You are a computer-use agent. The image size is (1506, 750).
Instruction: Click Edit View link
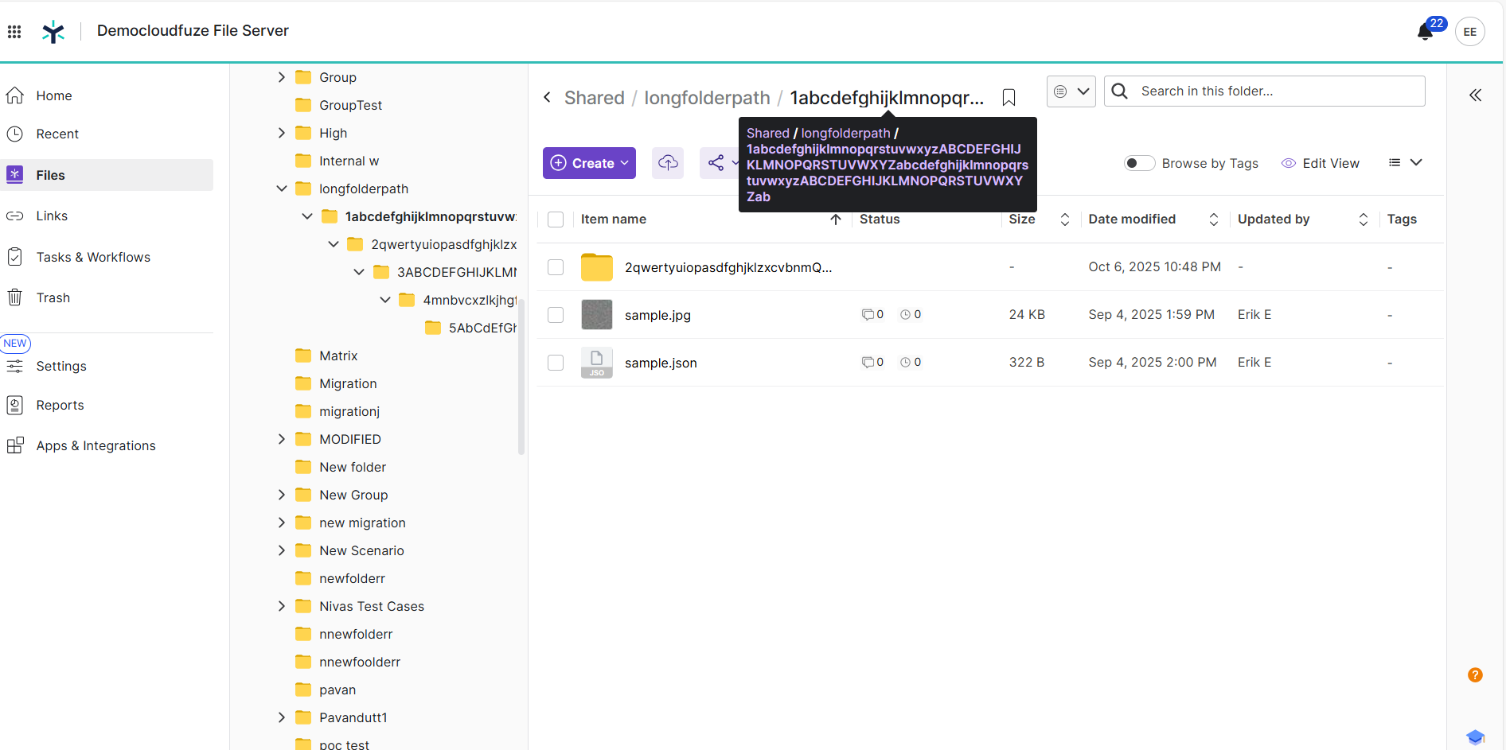pyautogui.click(x=1330, y=163)
